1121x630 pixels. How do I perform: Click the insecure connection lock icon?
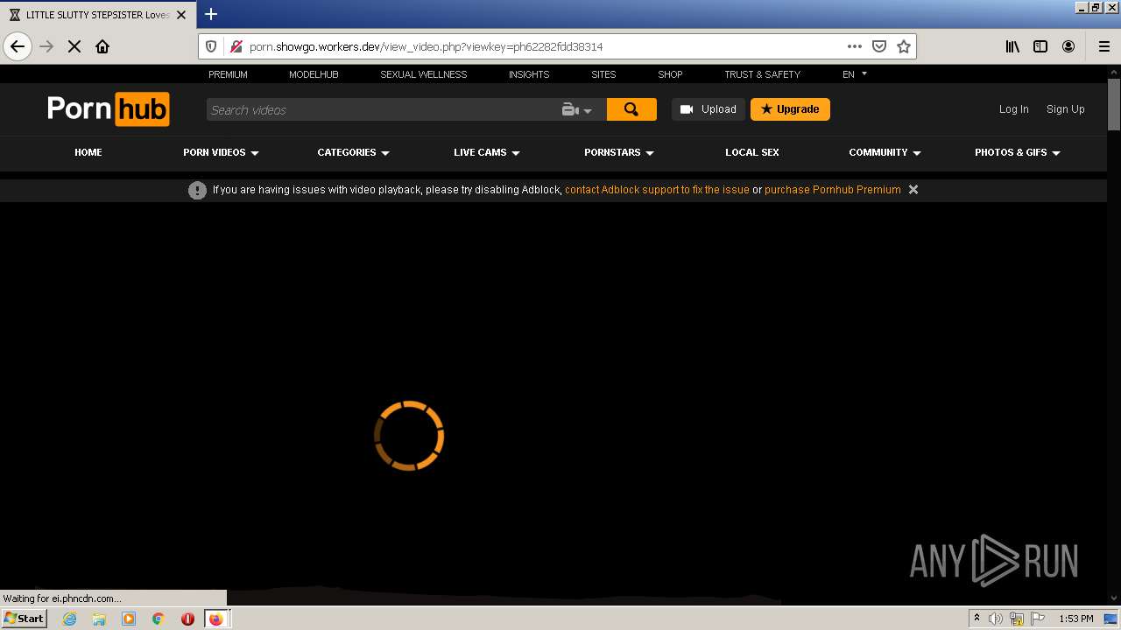click(235, 46)
